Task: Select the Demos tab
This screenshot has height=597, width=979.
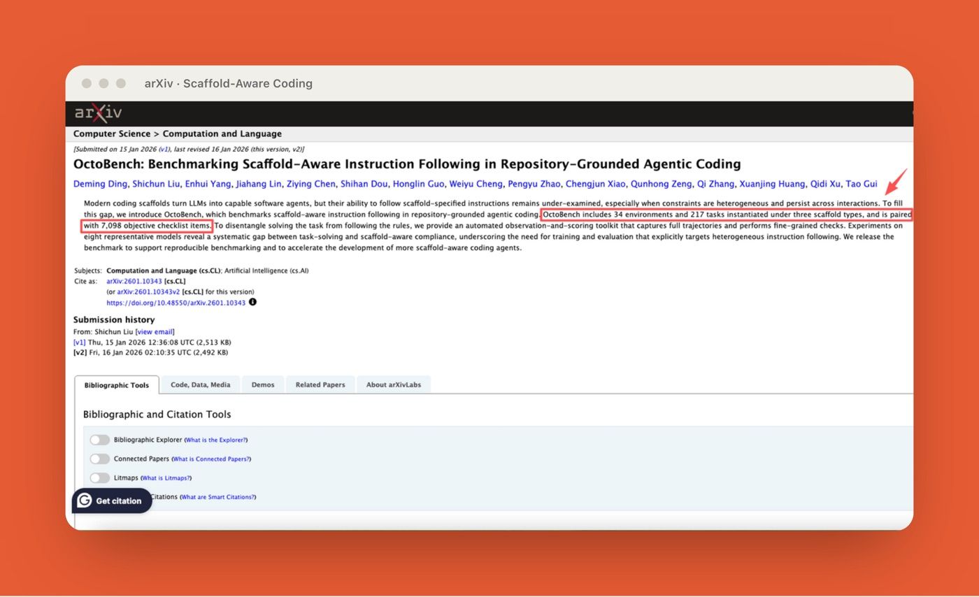Action: [x=263, y=384]
